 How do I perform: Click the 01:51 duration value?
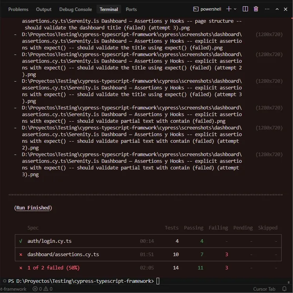pyautogui.click(x=147, y=254)
